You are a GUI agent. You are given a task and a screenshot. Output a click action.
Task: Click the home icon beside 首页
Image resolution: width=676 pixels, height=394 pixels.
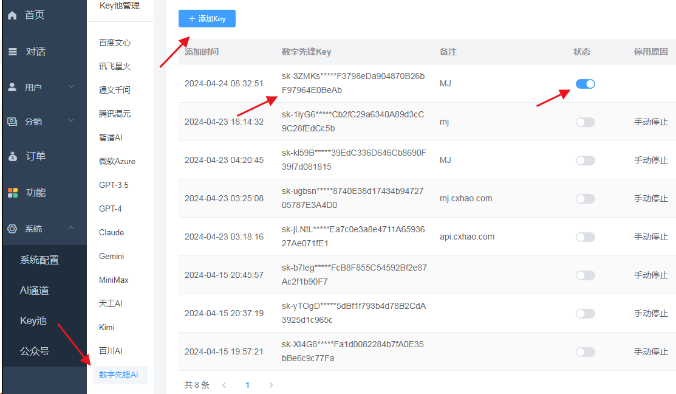(x=13, y=16)
